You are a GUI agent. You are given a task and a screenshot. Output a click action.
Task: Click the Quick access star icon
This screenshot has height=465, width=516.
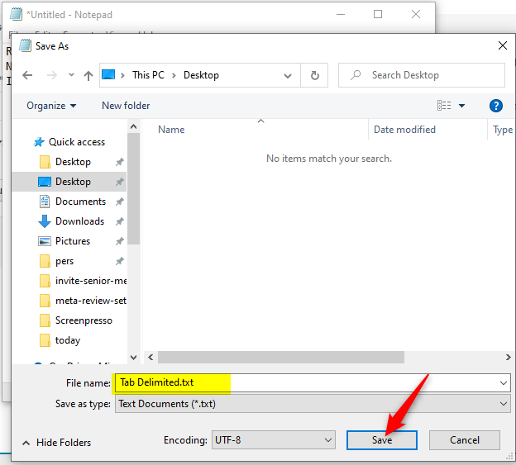tap(39, 142)
